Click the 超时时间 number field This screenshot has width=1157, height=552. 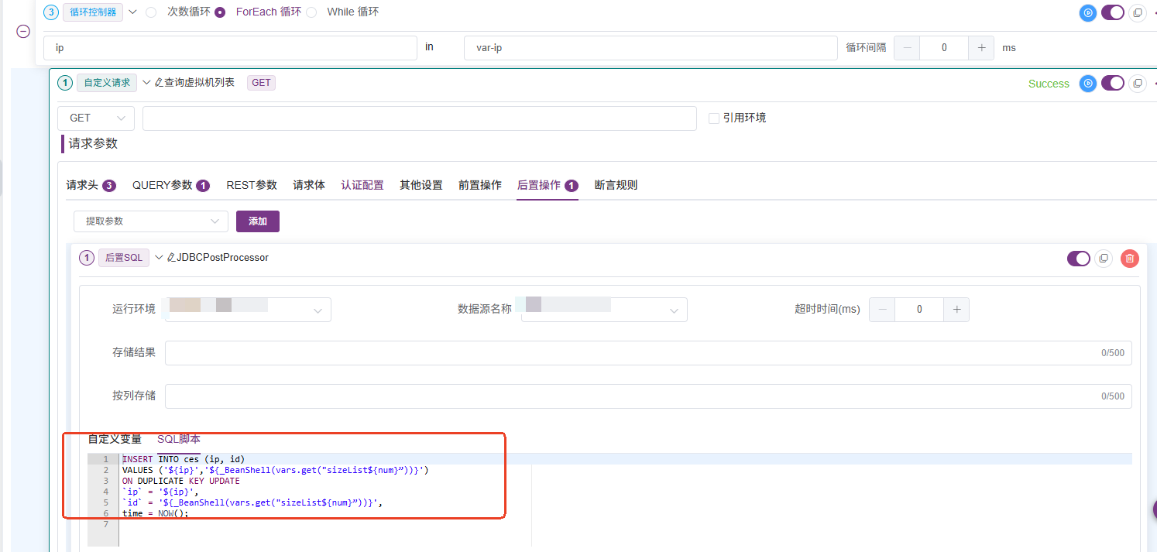coord(919,310)
